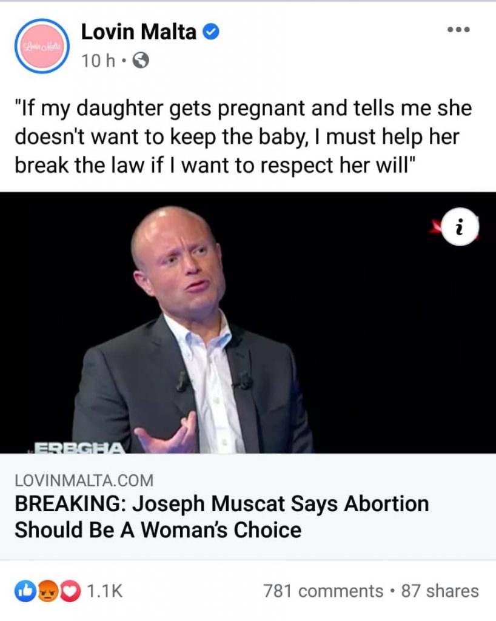Click the red heart reaction icon

[70, 591]
